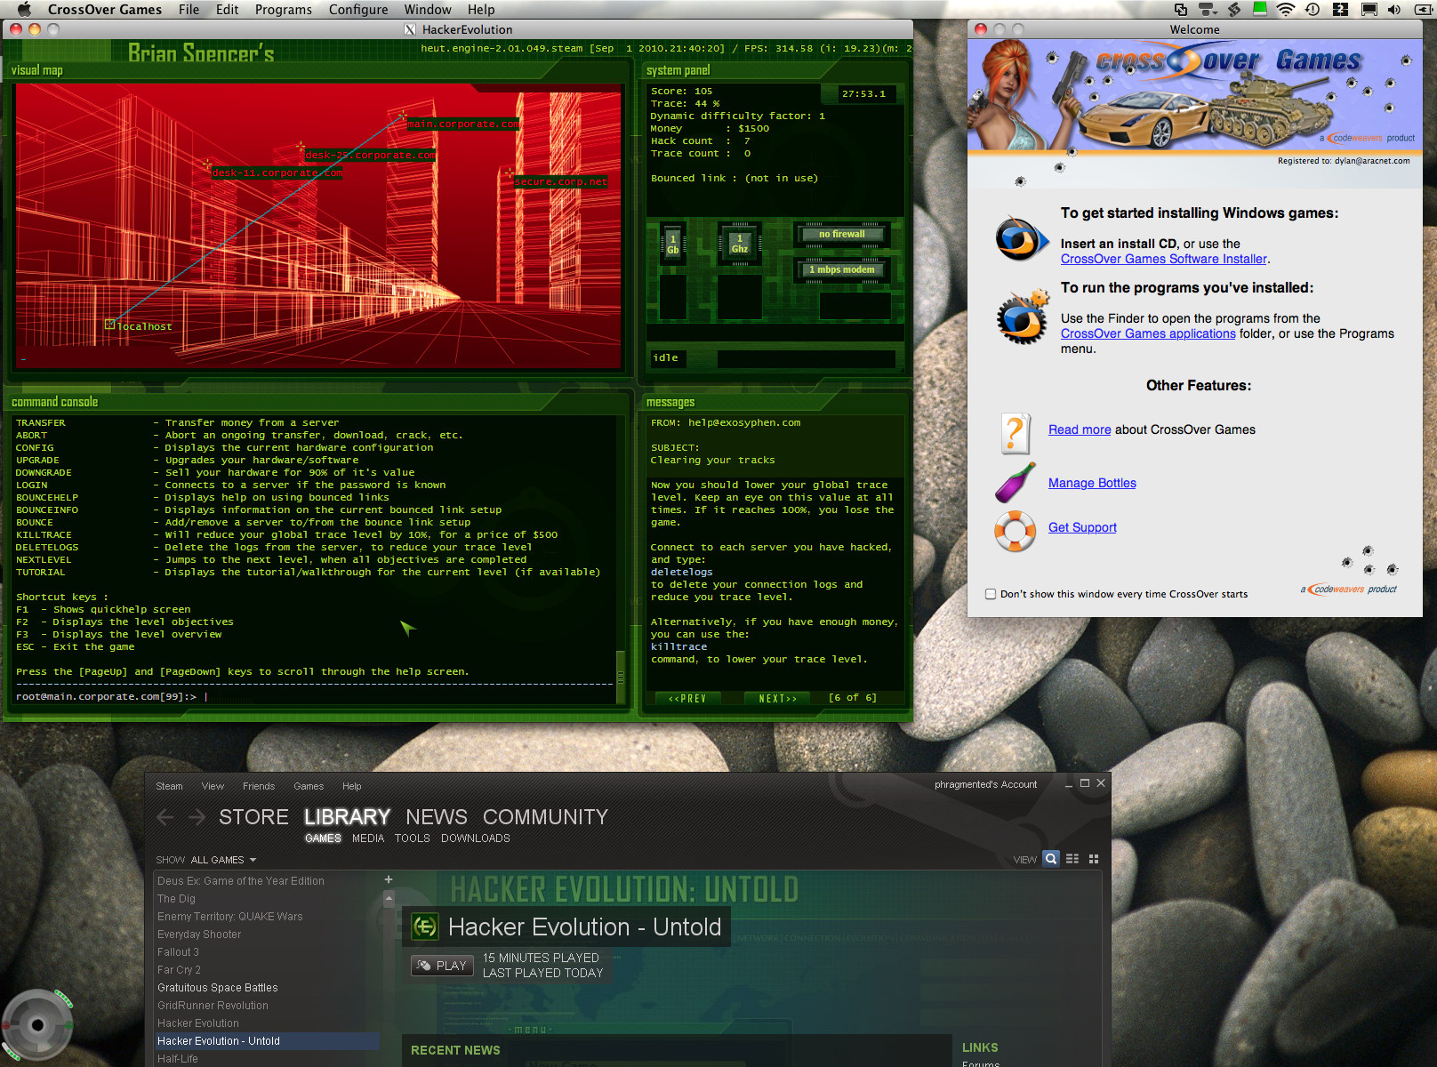
Task: Select desk-25.corporate.com server on map
Action: 370,155
